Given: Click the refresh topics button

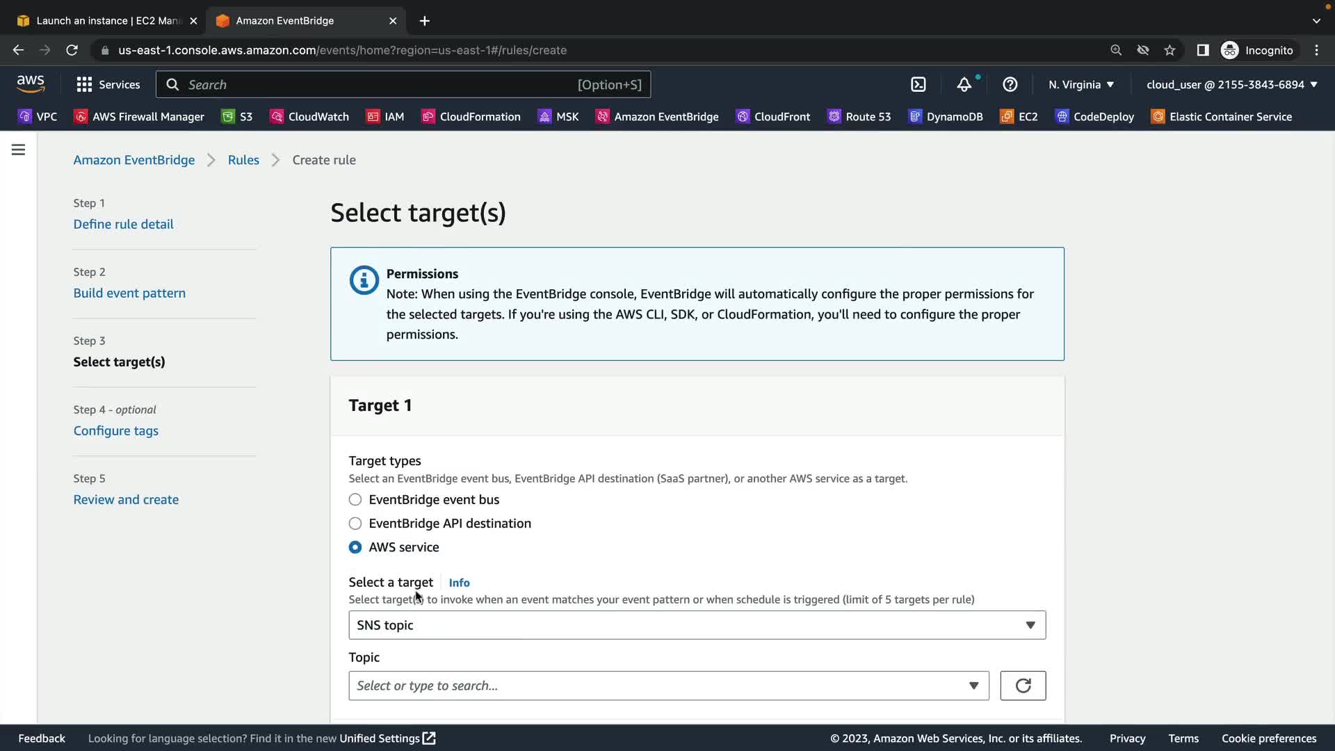Looking at the screenshot, I should tap(1022, 686).
